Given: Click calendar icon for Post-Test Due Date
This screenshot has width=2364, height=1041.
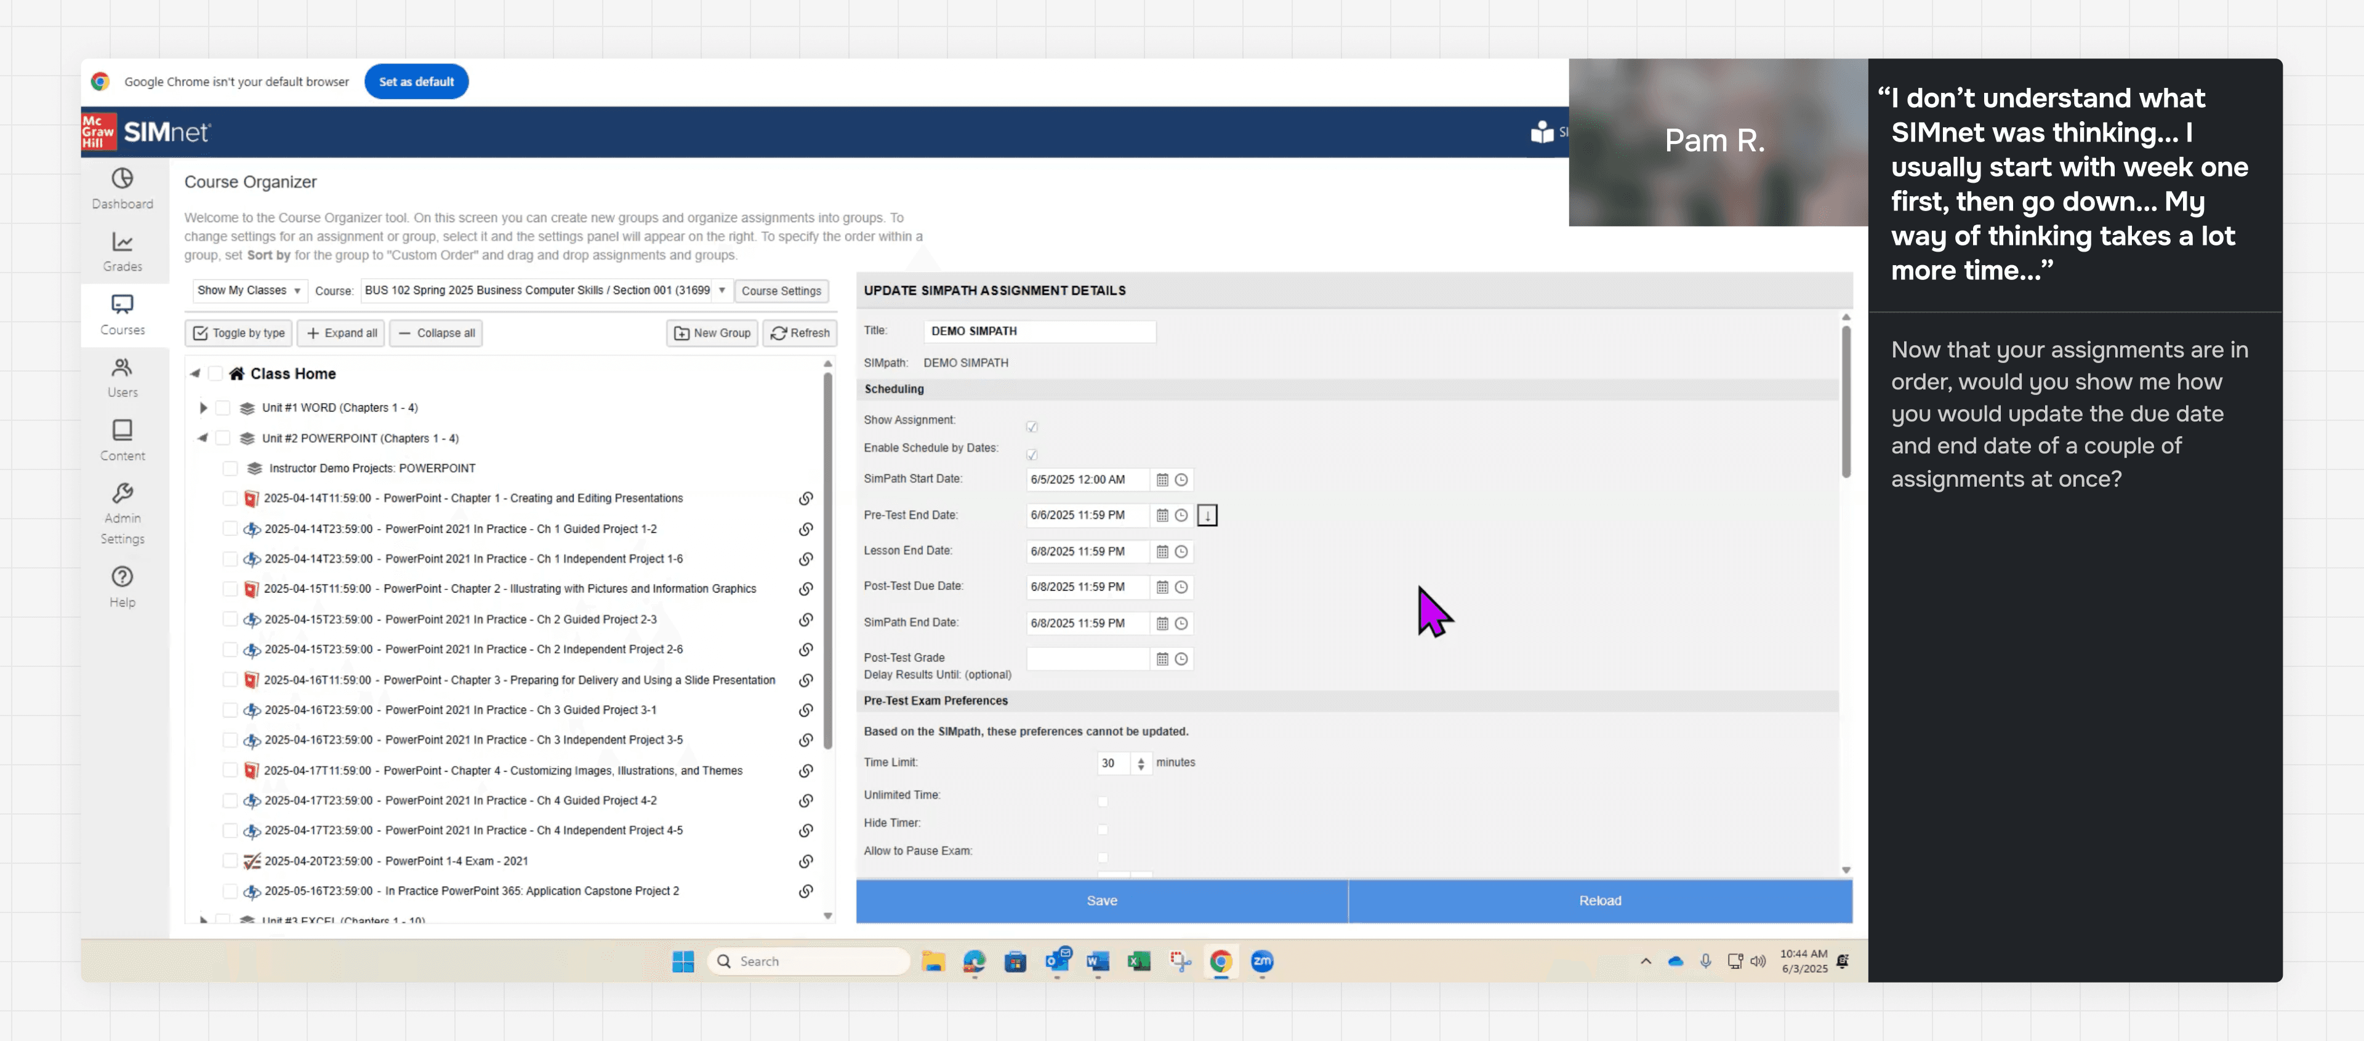Looking at the screenshot, I should 1162,587.
